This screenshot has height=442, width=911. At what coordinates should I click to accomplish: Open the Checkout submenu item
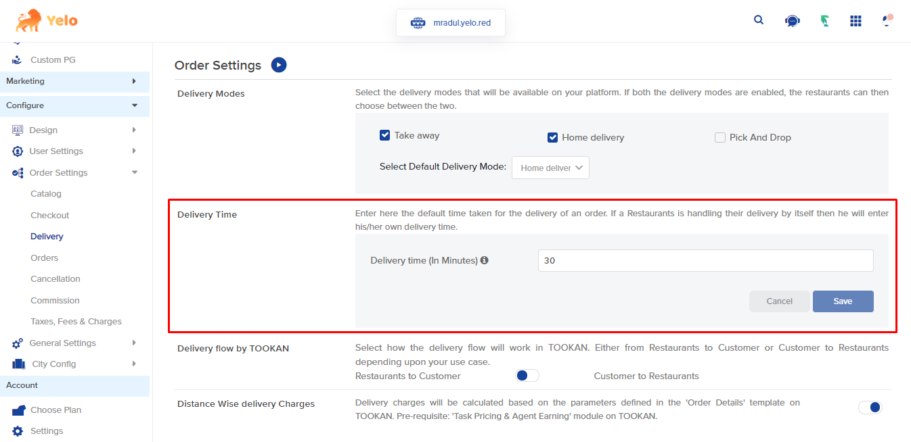coord(50,215)
